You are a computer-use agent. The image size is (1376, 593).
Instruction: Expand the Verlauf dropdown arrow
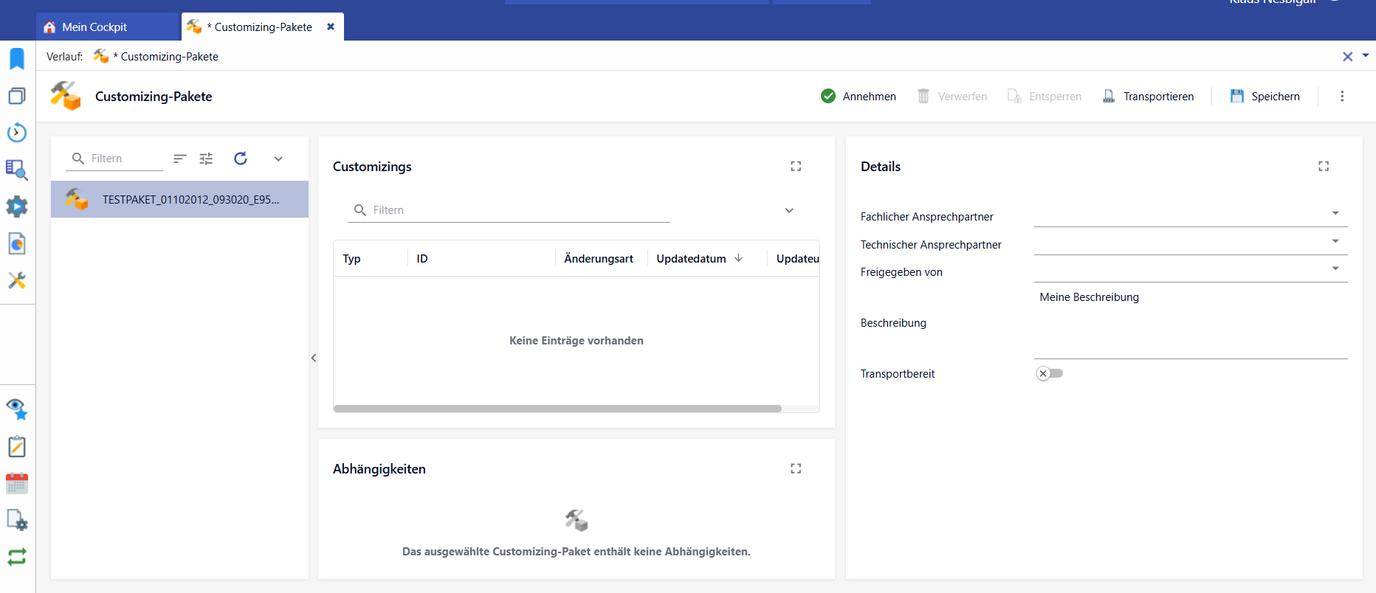(x=1366, y=55)
